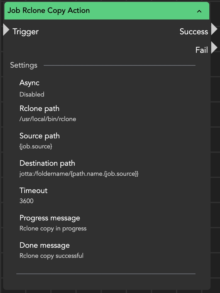The image size is (220, 293).
Task: Edit the {job.source} source path value
Action: tap(36, 146)
